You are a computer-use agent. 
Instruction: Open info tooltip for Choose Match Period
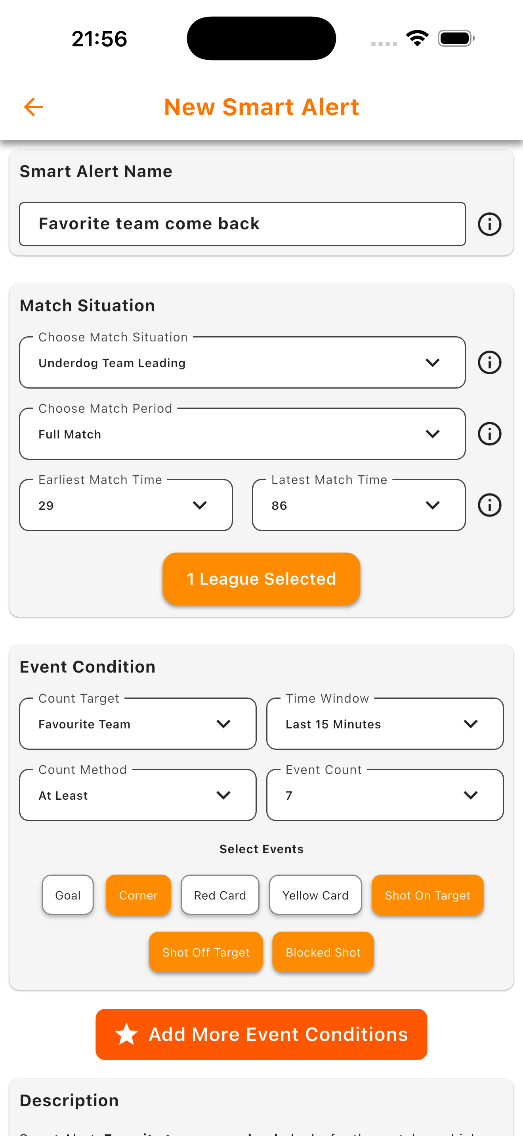click(x=489, y=433)
